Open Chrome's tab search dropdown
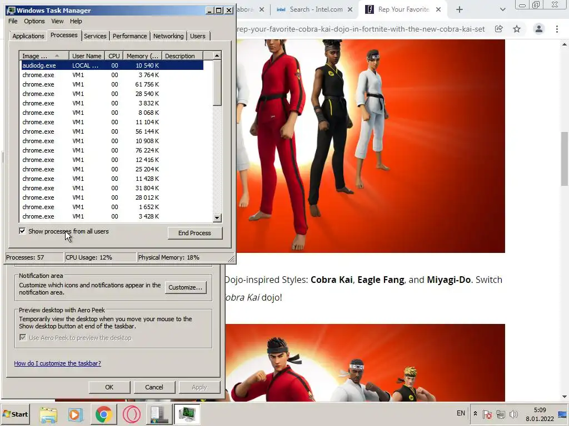 click(x=502, y=10)
